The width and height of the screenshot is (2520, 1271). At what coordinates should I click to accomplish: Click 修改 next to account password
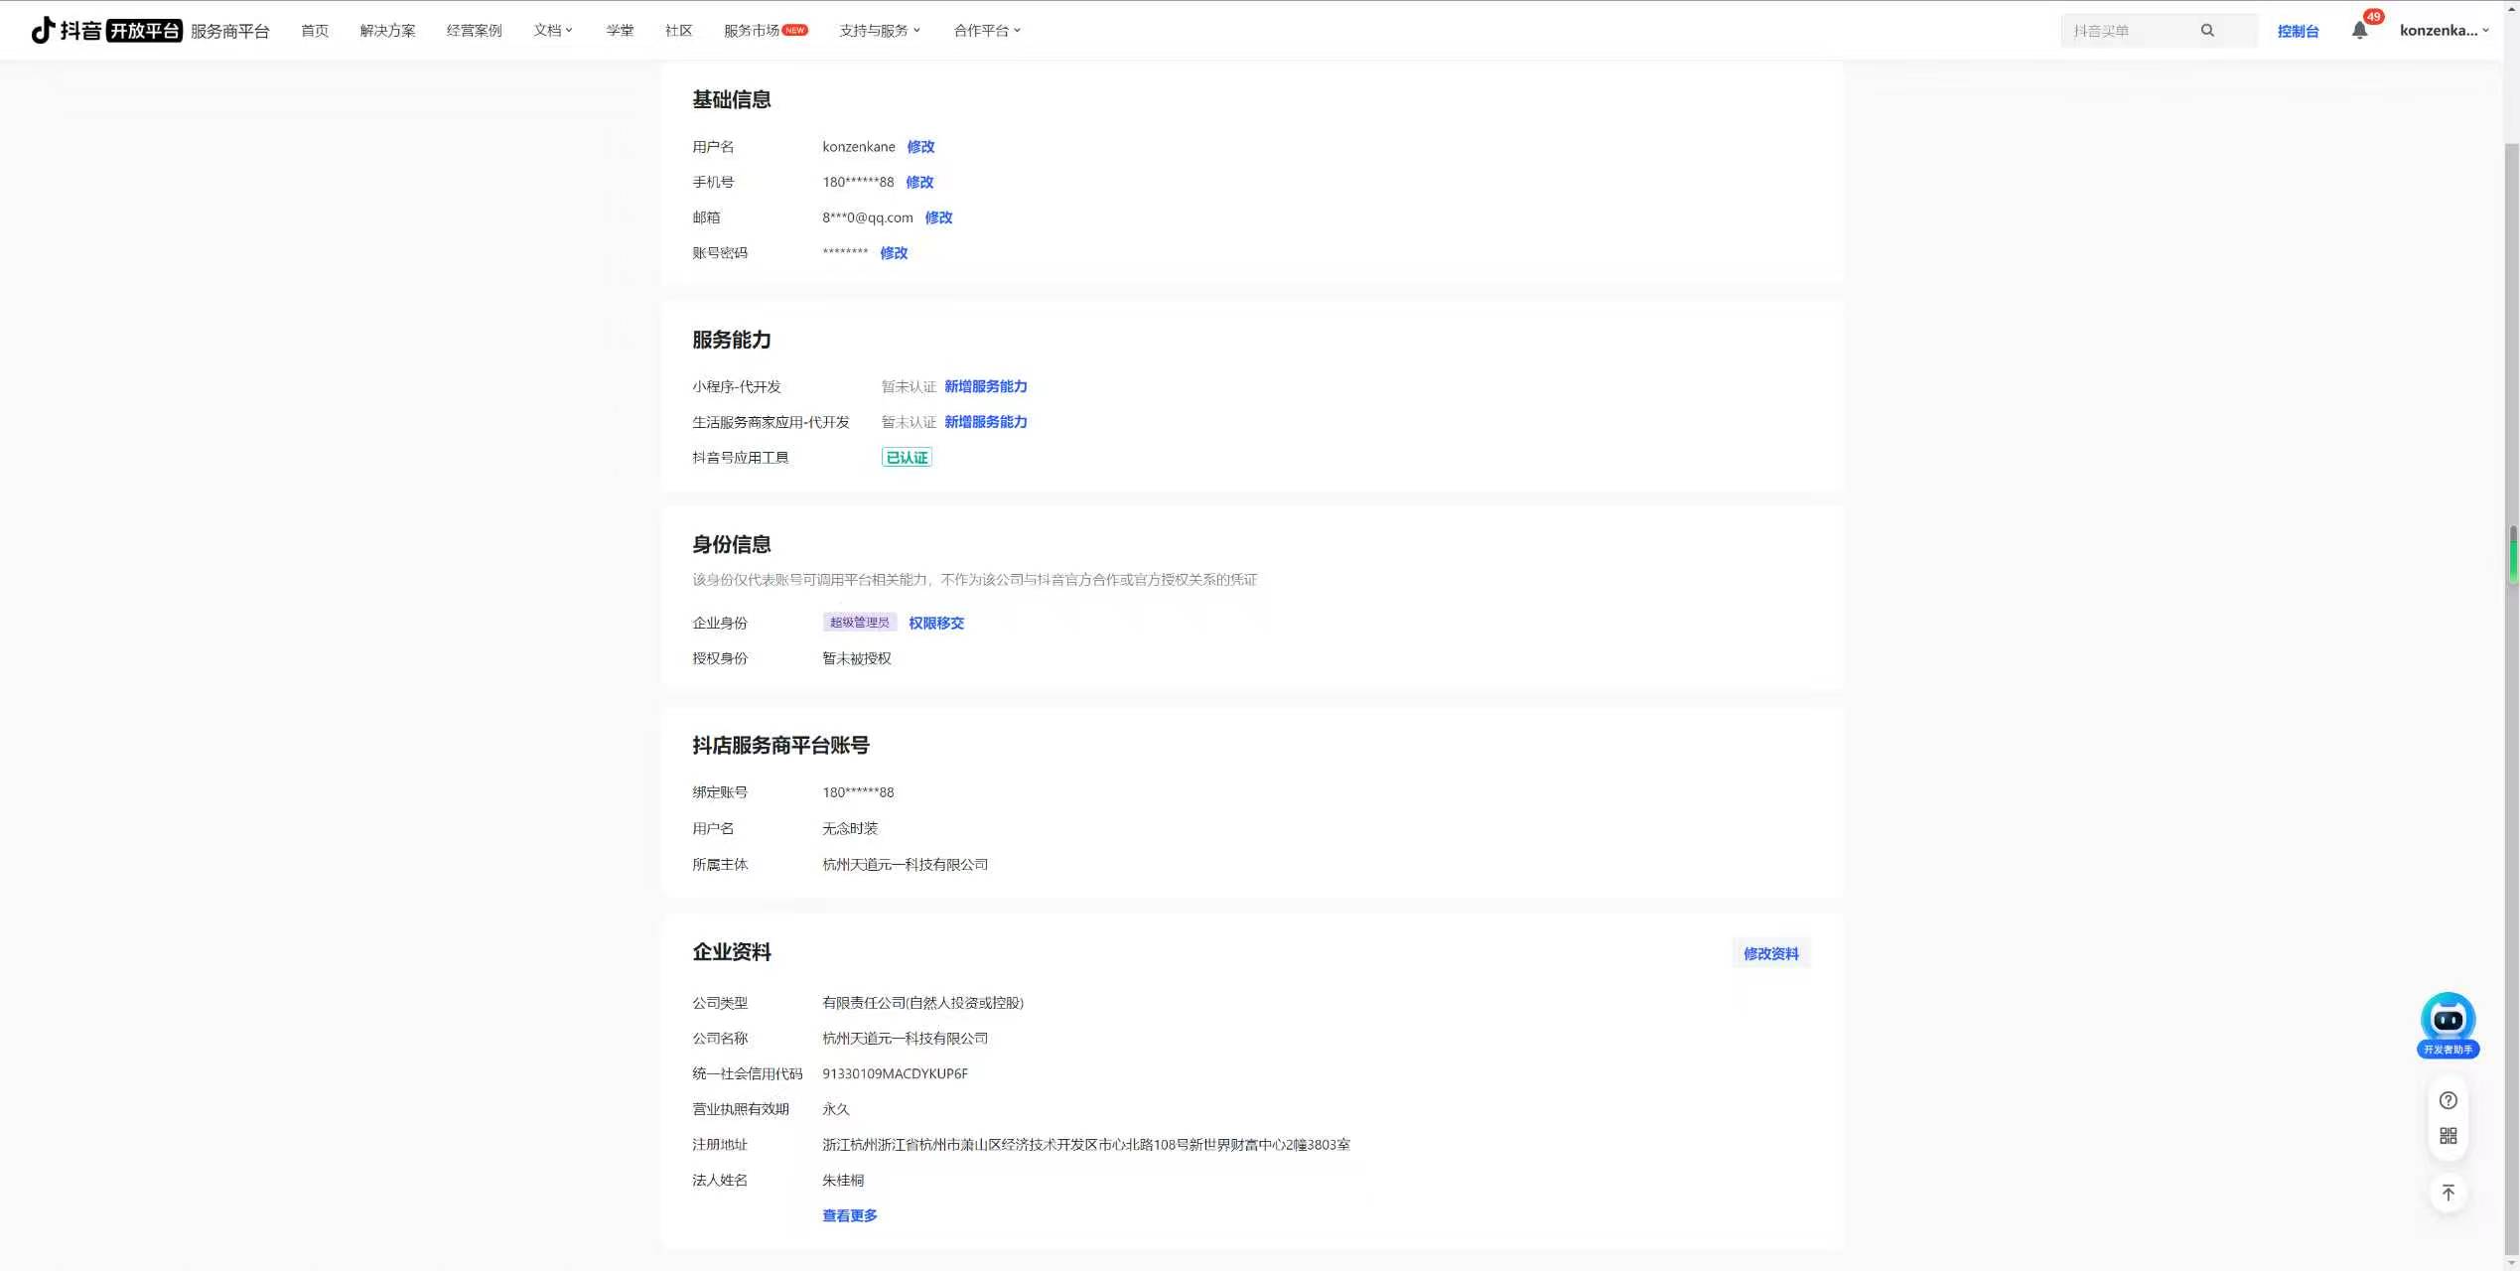click(894, 253)
